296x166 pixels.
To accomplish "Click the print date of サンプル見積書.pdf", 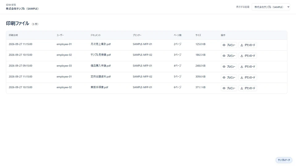I will [x=20, y=55].
